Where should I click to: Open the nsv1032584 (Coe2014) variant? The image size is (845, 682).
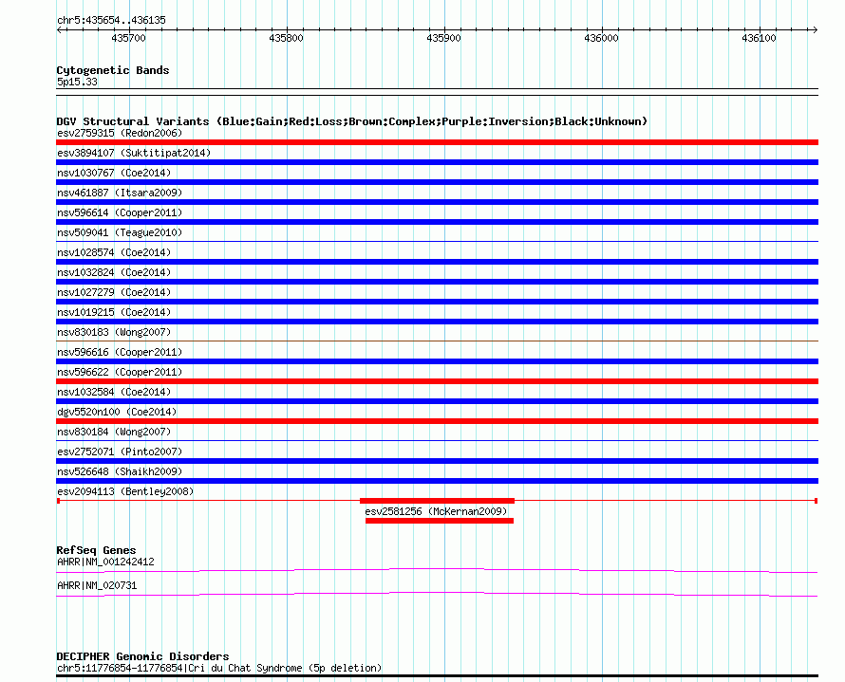pos(114,392)
